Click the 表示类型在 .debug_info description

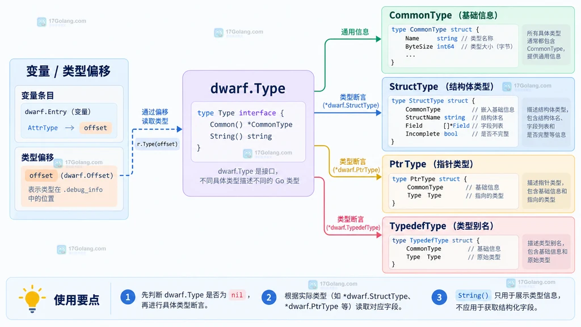coord(65,194)
